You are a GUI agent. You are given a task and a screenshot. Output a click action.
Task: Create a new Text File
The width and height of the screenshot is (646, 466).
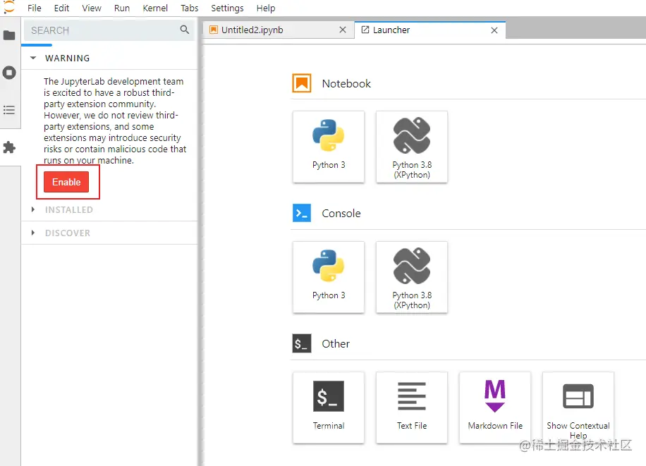[412, 408]
